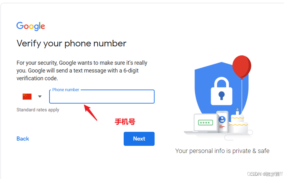The width and height of the screenshot is (284, 179).
Task: Select the China flag icon
Action: tap(27, 97)
